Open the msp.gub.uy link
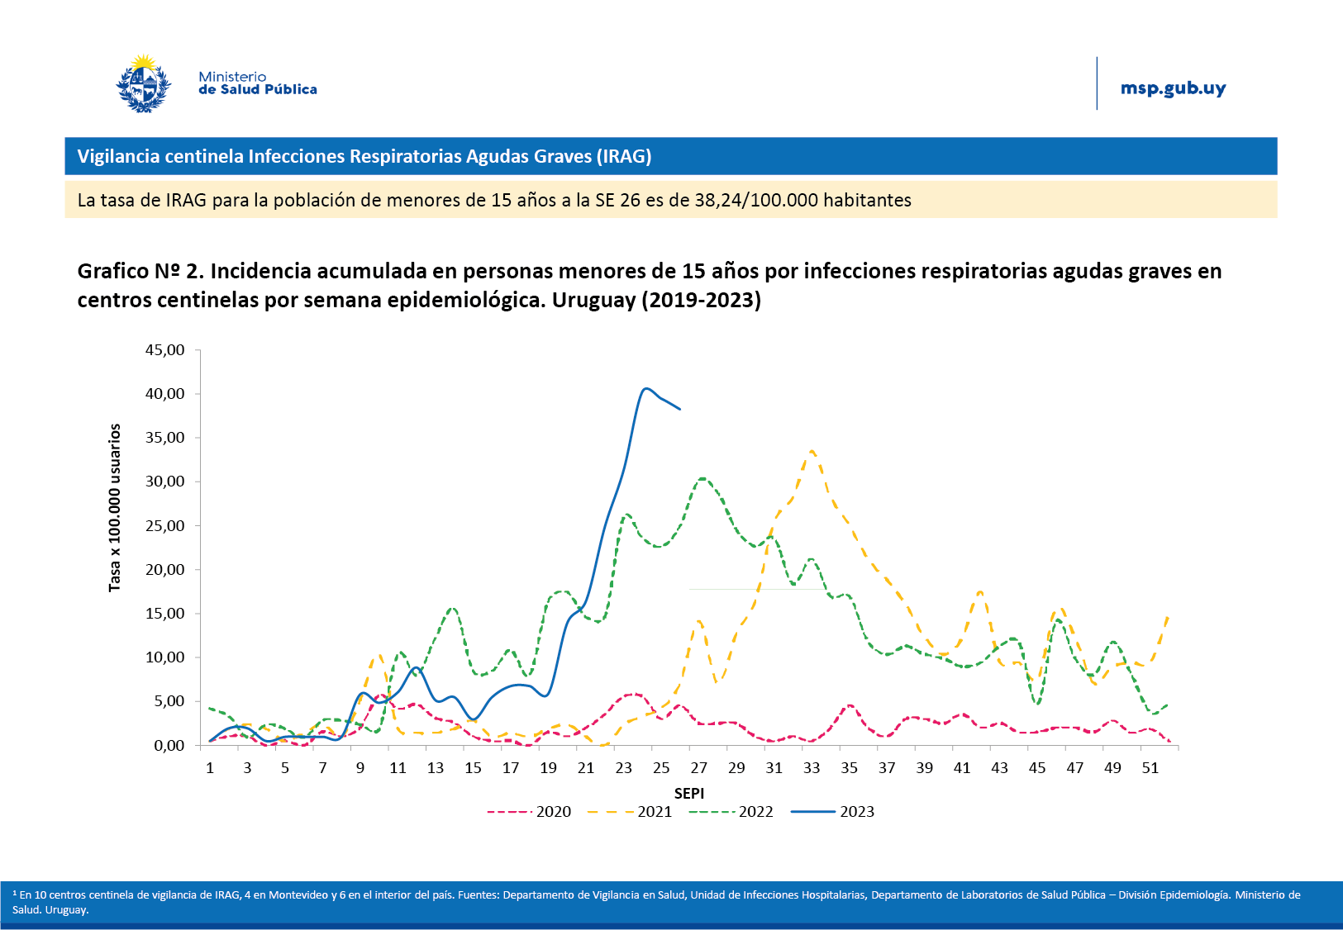The height and width of the screenshot is (930, 1343). coord(1173,88)
